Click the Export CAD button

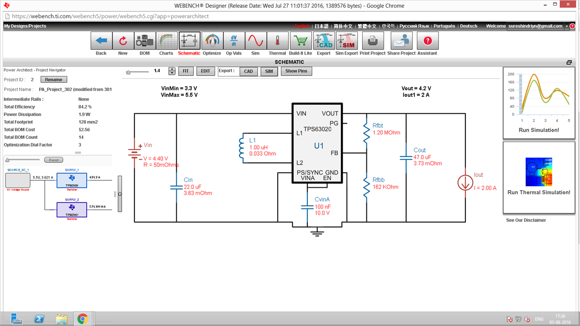point(249,72)
